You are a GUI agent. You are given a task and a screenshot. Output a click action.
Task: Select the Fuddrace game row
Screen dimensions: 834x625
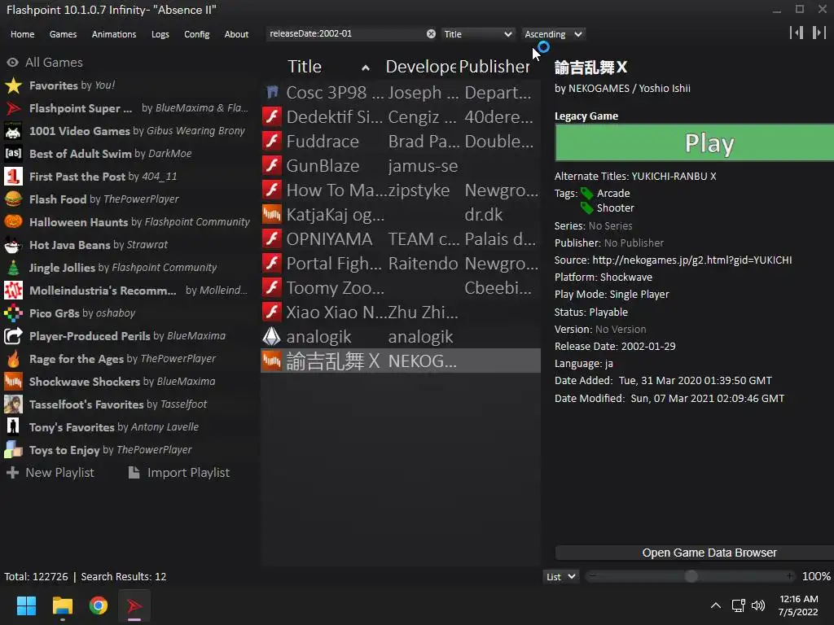(x=401, y=142)
